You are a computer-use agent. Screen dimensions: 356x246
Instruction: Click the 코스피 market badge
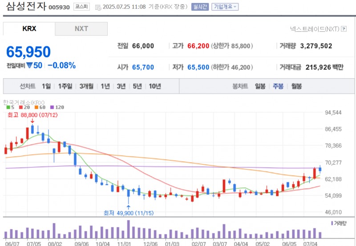tap(81, 7)
